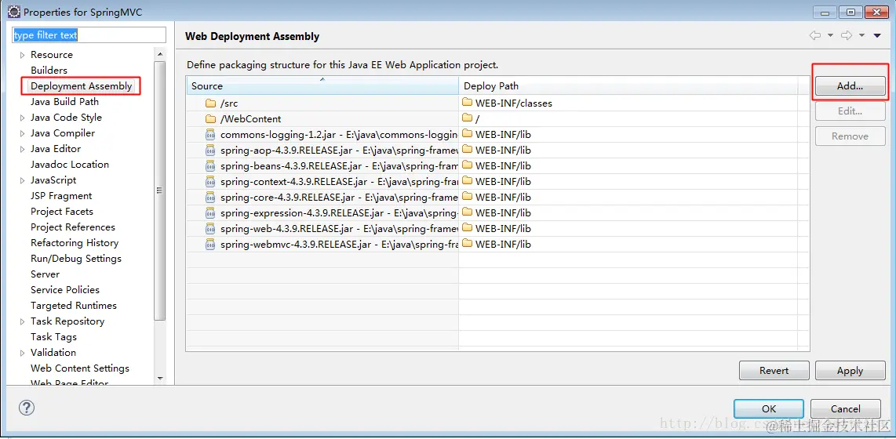Image resolution: width=896 pixels, height=439 pixels.
Task: Expand the Resource tree node
Action: [x=22, y=56]
